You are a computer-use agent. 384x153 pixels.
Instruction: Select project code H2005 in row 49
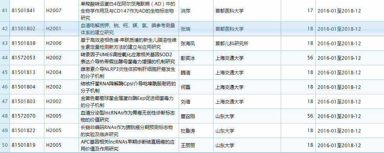coord(54,131)
